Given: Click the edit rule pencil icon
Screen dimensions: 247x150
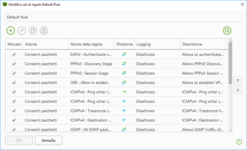Looking at the screenshot, I should pos(22,31).
